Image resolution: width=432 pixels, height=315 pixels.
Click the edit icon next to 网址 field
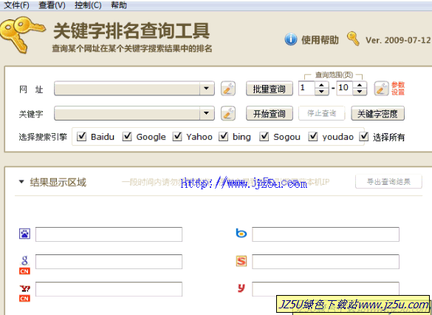tap(228, 89)
